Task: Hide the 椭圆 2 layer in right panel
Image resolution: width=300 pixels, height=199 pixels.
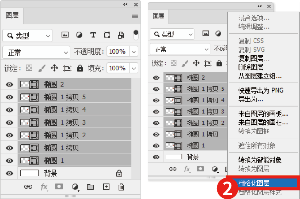Action: pos(156,78)
